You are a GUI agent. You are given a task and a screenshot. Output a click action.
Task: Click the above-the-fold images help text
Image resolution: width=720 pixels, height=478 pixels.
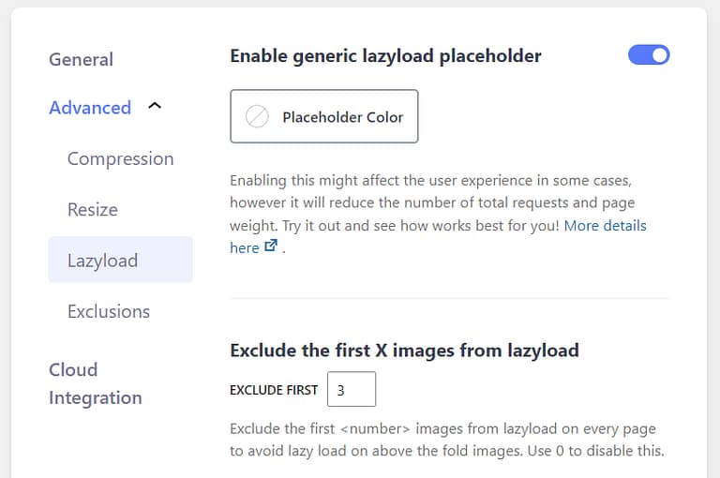point(446,440)
